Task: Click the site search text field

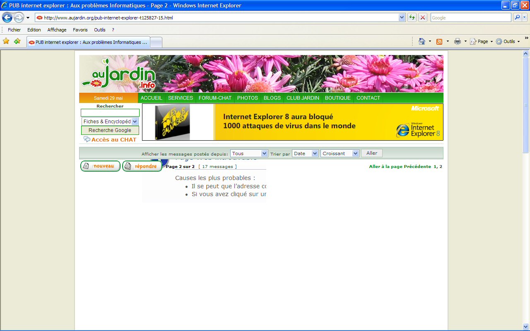Action: coord(110,113)
